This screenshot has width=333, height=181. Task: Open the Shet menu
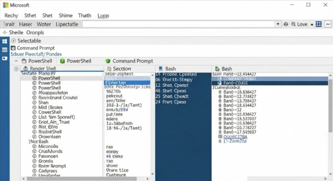click(47, 15)
